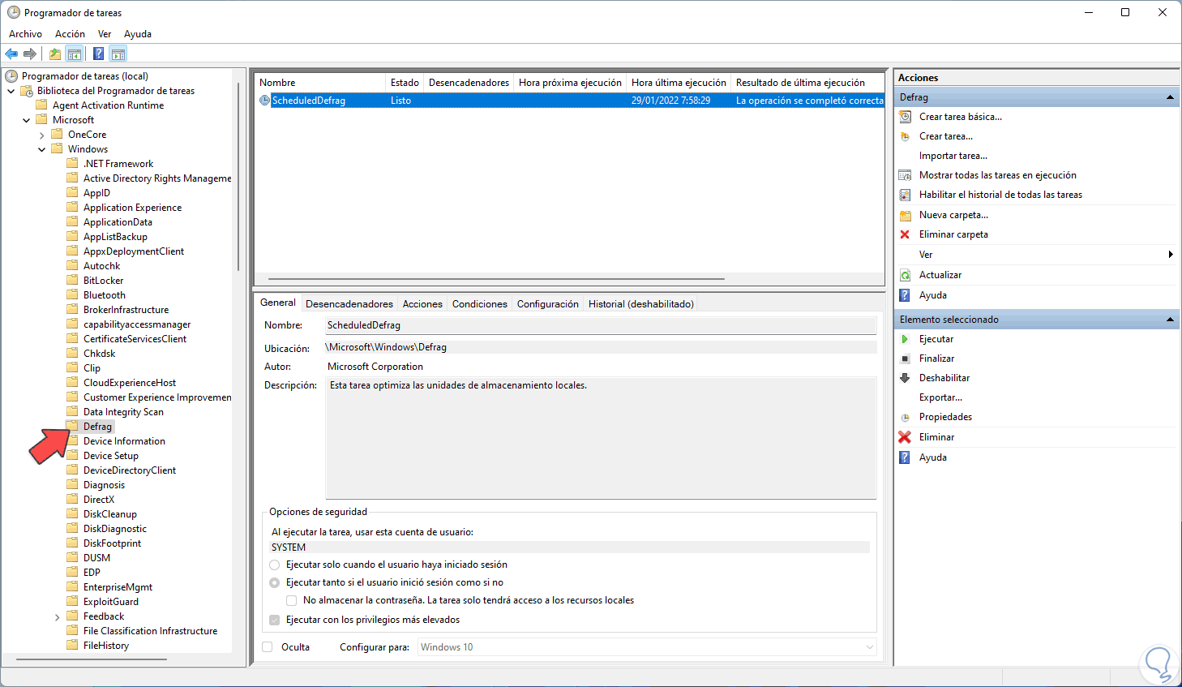Click the Deshabilitar down-arrow icon
Screen dimensions: 1182x687
click(x=905, y=378)
